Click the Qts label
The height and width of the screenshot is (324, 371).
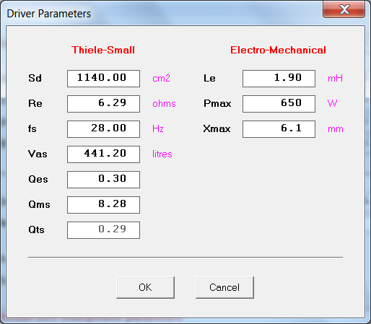point(36,229)
